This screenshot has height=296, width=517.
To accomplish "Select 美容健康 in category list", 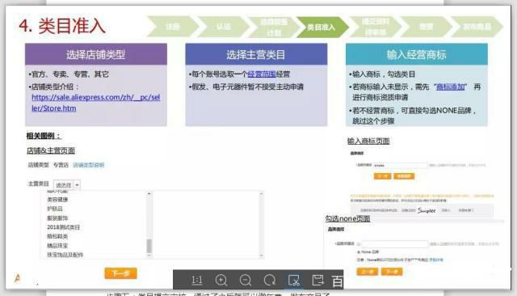I will pos(57,199).
